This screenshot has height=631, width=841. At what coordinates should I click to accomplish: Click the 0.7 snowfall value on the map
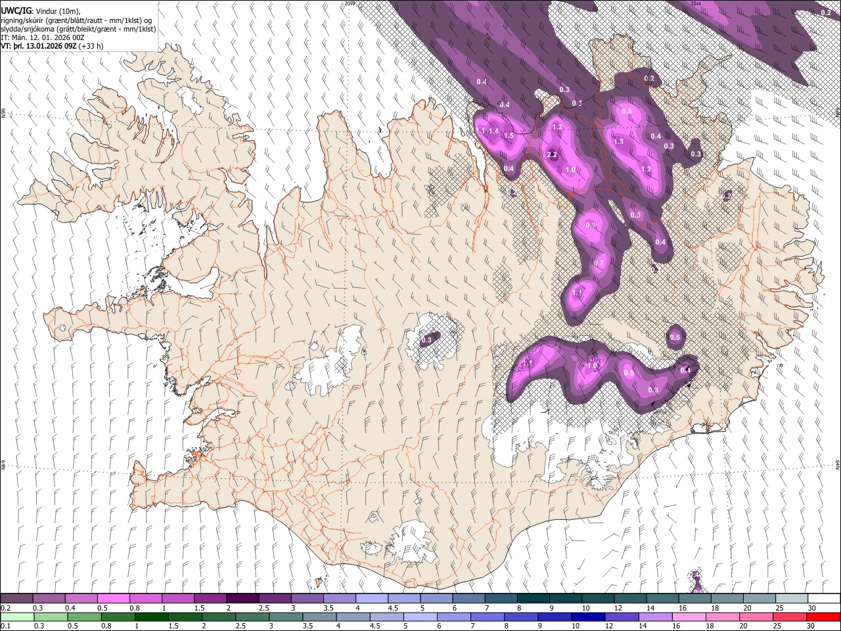[599, 264]
